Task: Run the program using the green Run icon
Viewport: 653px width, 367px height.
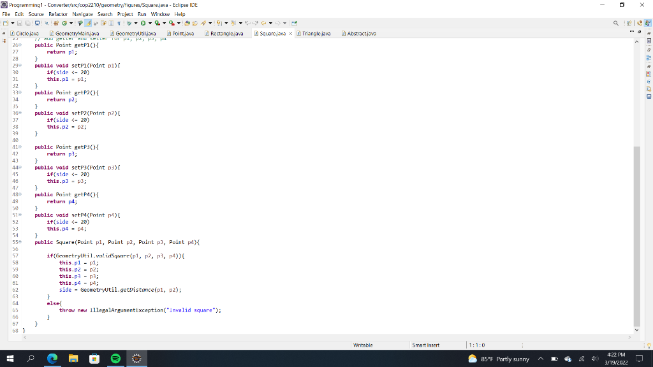Action: (x=143, y=23)
